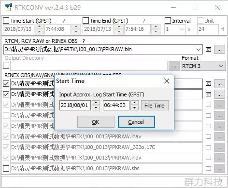Image resolution: width=228 pixels, height=188 pixels.
Task: Click the PPKRAW.sbs output path
Action: [106, 168]
